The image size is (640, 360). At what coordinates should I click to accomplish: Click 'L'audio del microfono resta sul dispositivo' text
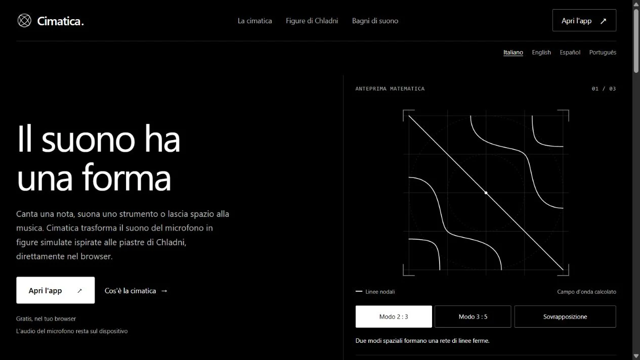coord(72,331)
